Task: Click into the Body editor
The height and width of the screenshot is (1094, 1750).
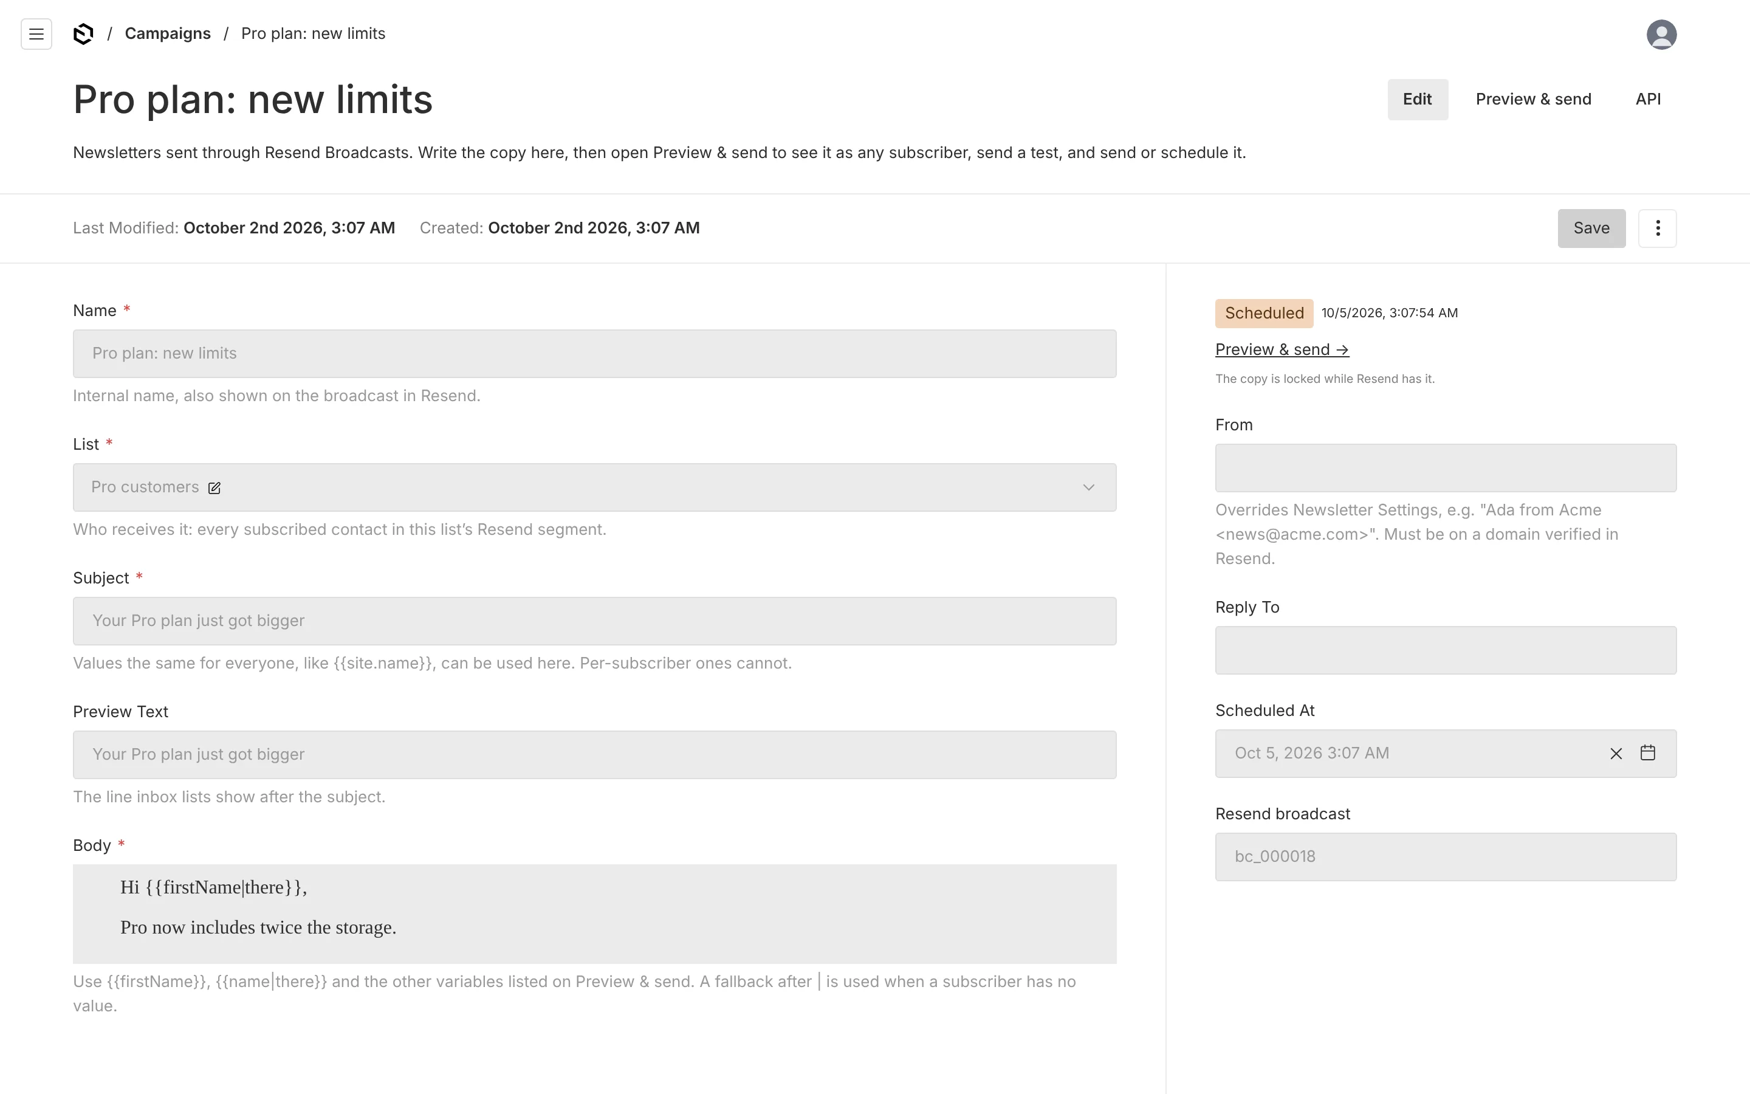Action: pyautogui.click(x=594, y=914)
